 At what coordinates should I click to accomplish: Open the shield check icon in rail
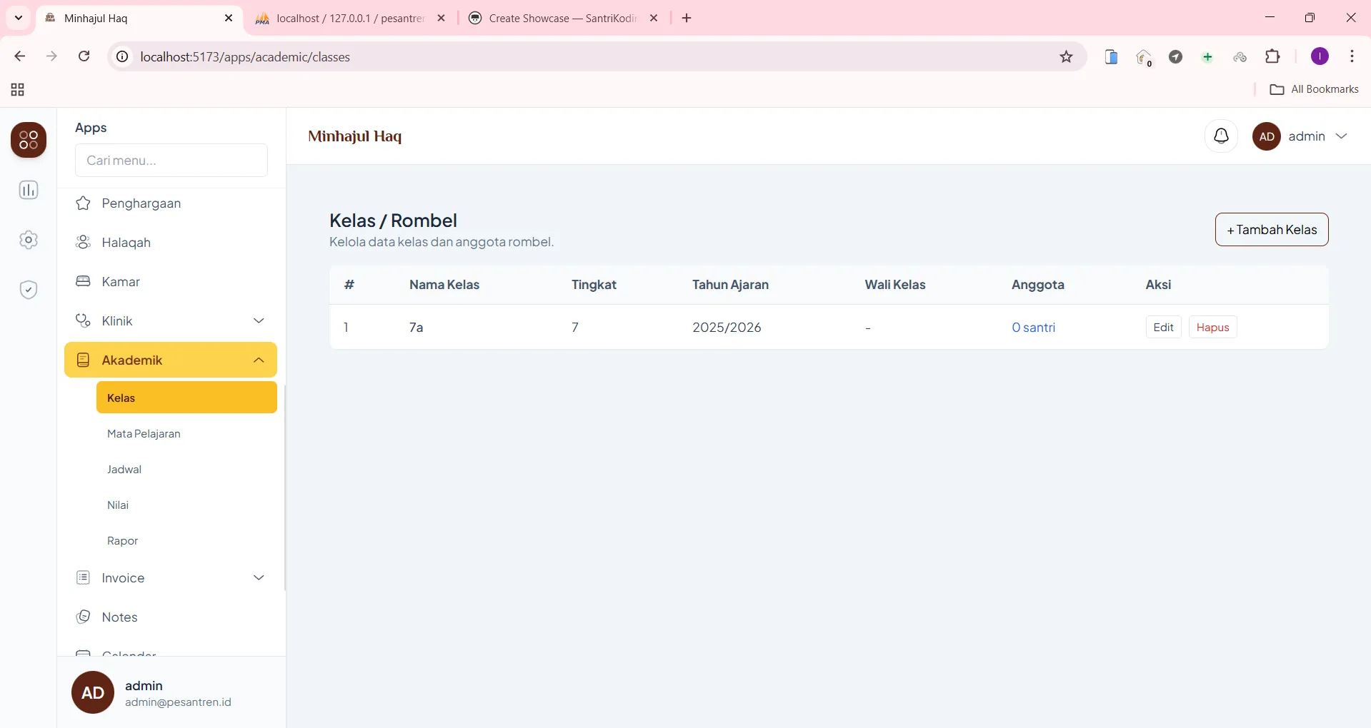click(x=29, y=290)
